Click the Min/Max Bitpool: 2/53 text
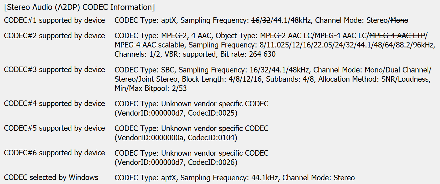Viewport: 440px width, 184px height. 150,88
